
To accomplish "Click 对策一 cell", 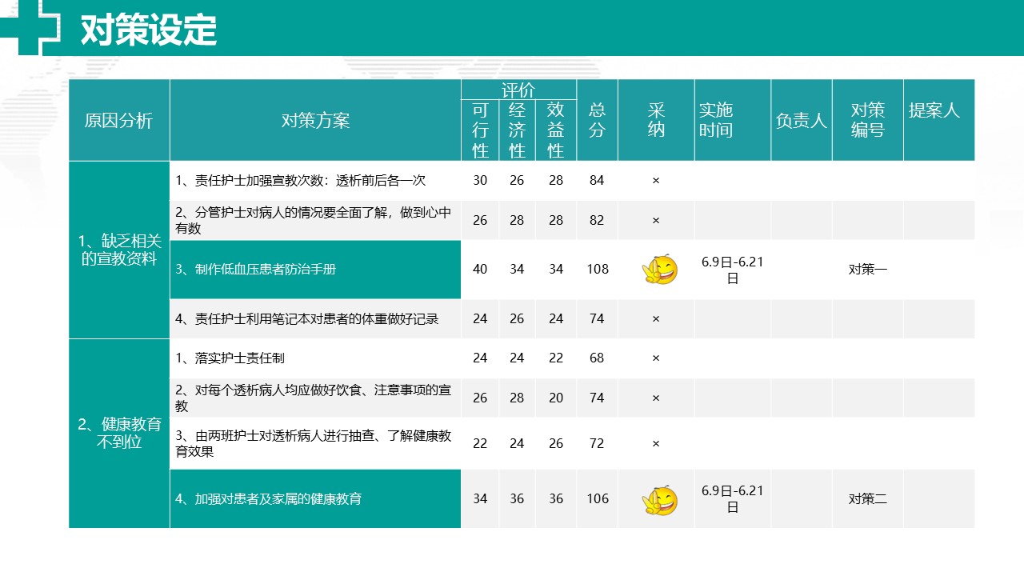I will pos(868,270).
